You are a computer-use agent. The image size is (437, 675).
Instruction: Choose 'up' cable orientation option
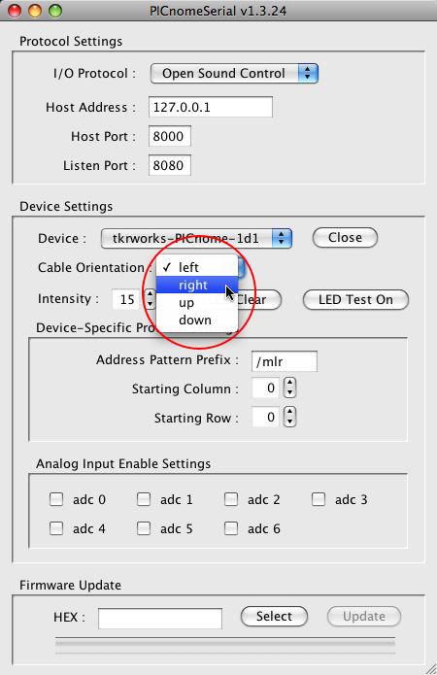point(197,303)
